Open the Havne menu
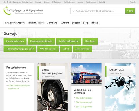The width and height of the screenshot is (139, 111). (95, 23)
